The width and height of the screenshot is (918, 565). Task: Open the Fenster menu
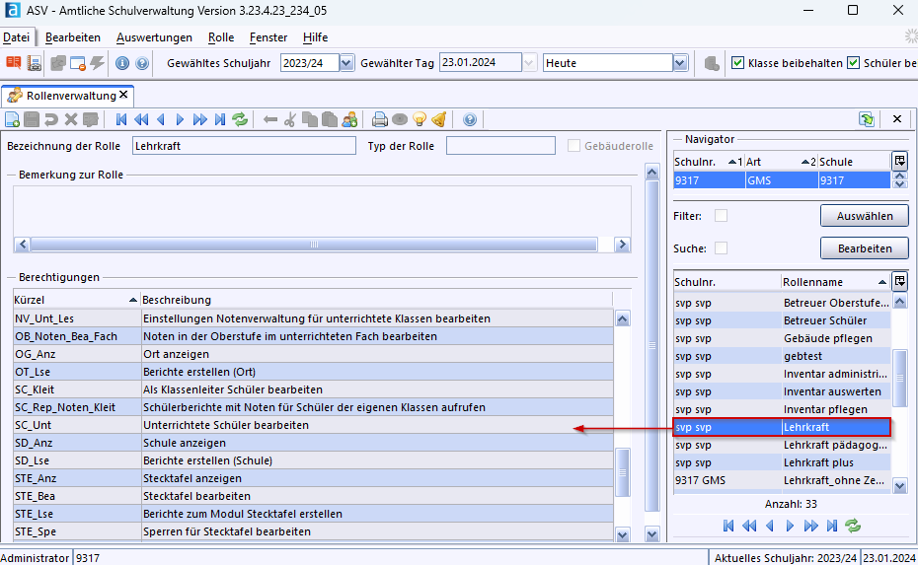[x=268, y=37]
